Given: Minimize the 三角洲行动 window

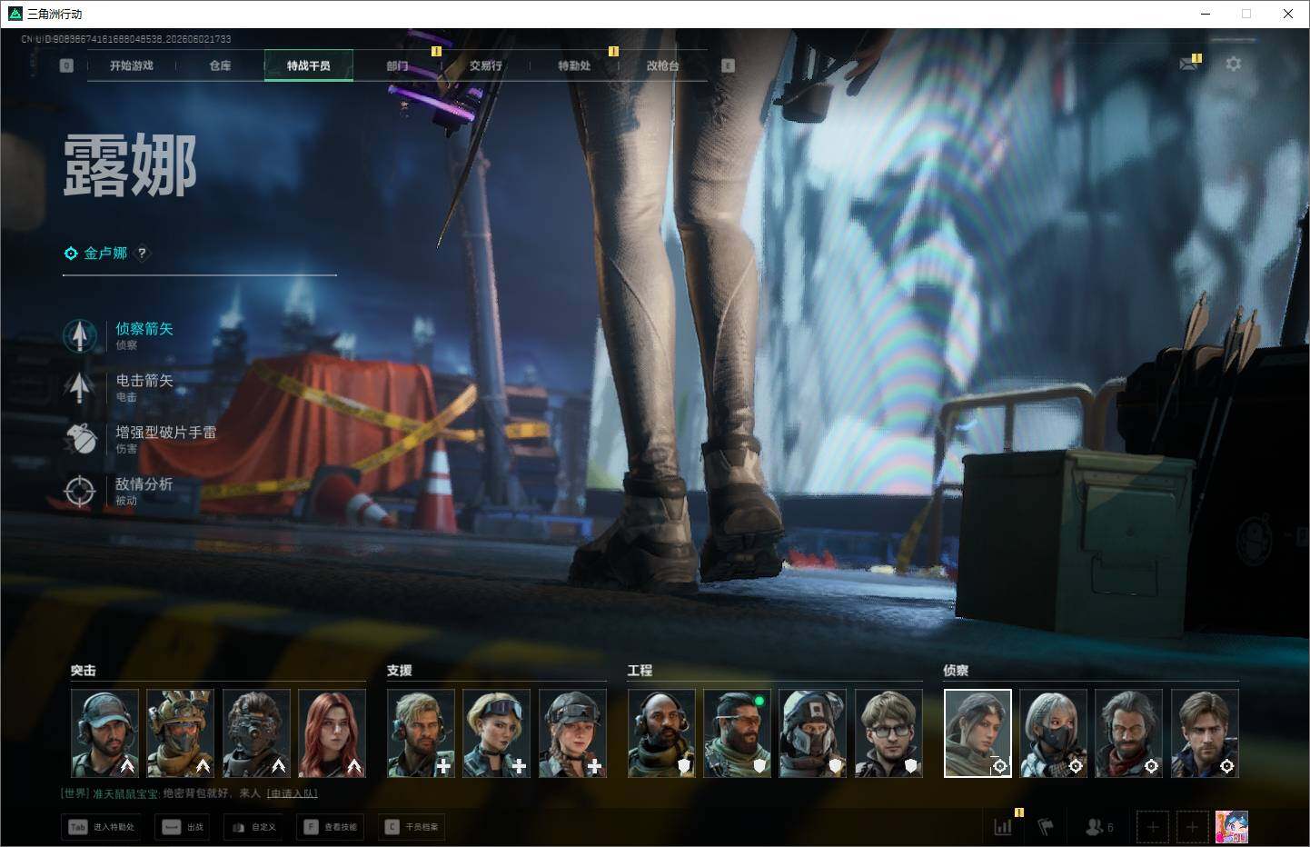Looking at the screenshot, I should [x=1206, y=14].
